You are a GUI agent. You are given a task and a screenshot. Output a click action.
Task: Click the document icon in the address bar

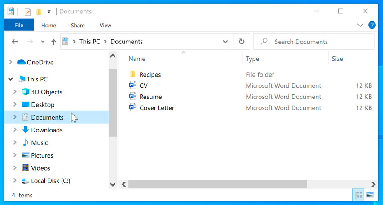click(66, 41)
